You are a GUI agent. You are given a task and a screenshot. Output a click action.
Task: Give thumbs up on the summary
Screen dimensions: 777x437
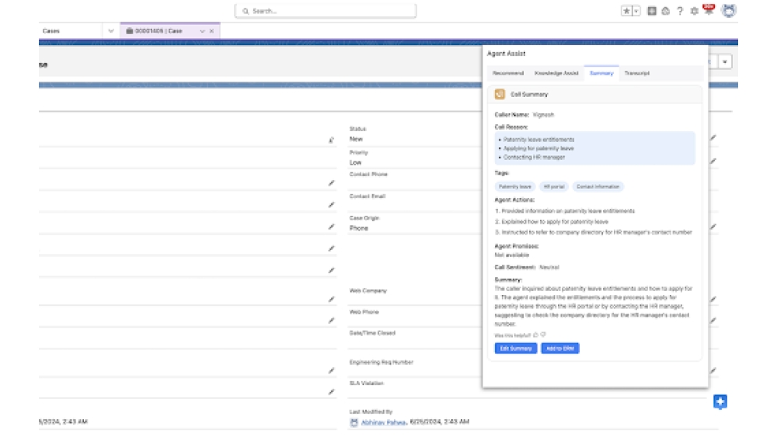pyautogui.click(x=535, y=335)
